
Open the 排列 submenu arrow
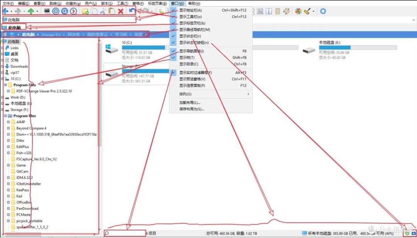click(x=248, y=94)
